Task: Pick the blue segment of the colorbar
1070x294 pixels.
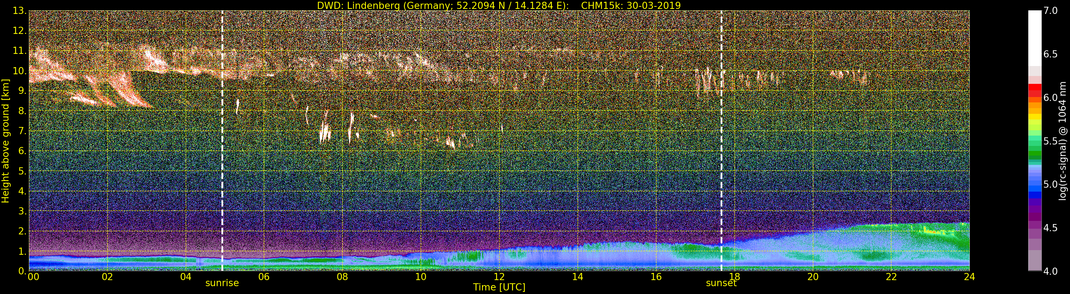Action: coord(1035,194)
